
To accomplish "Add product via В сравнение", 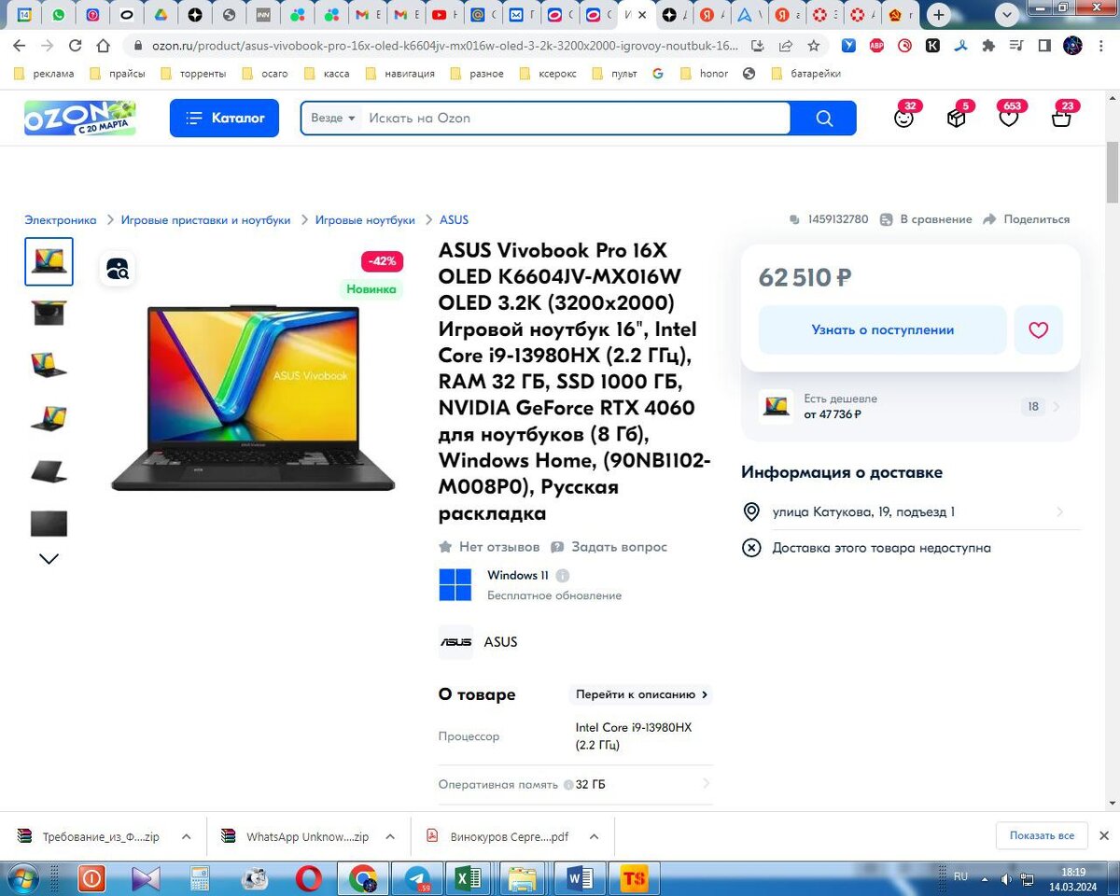I will click(926, 219).
